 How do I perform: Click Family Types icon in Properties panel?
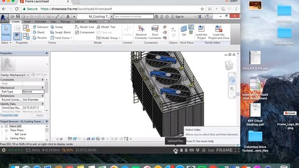26,36
